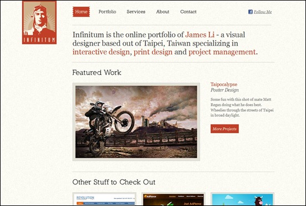306x206 pixels.
Task: Open the Revolution website thumbnail
Action: pos(104,199)
